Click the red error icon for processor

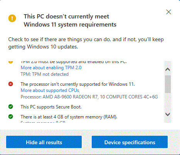point(11,84)
